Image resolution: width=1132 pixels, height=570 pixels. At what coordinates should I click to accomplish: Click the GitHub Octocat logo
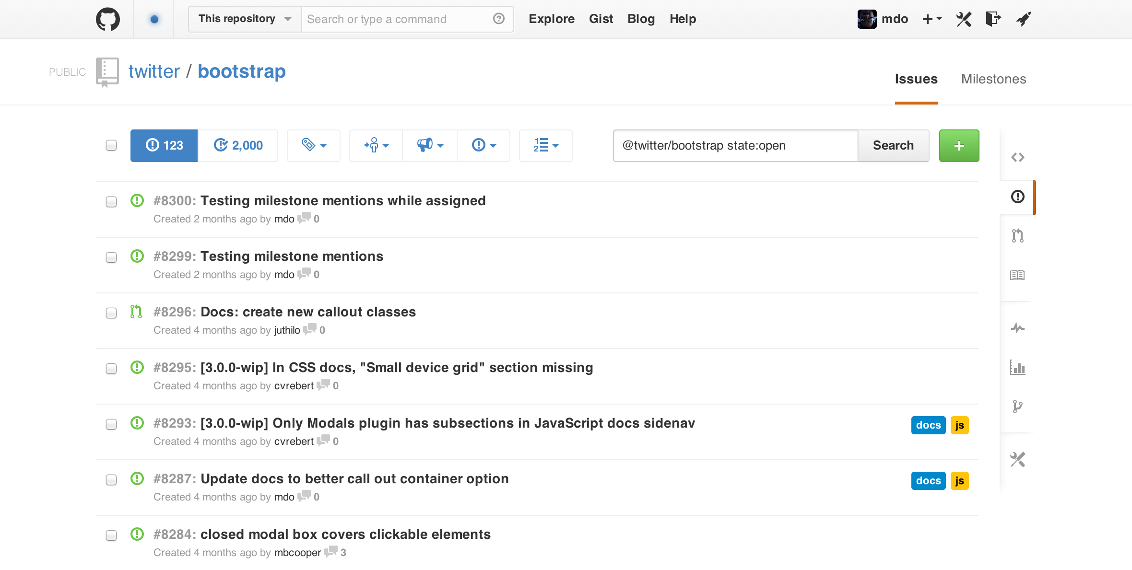coord(108,19)
